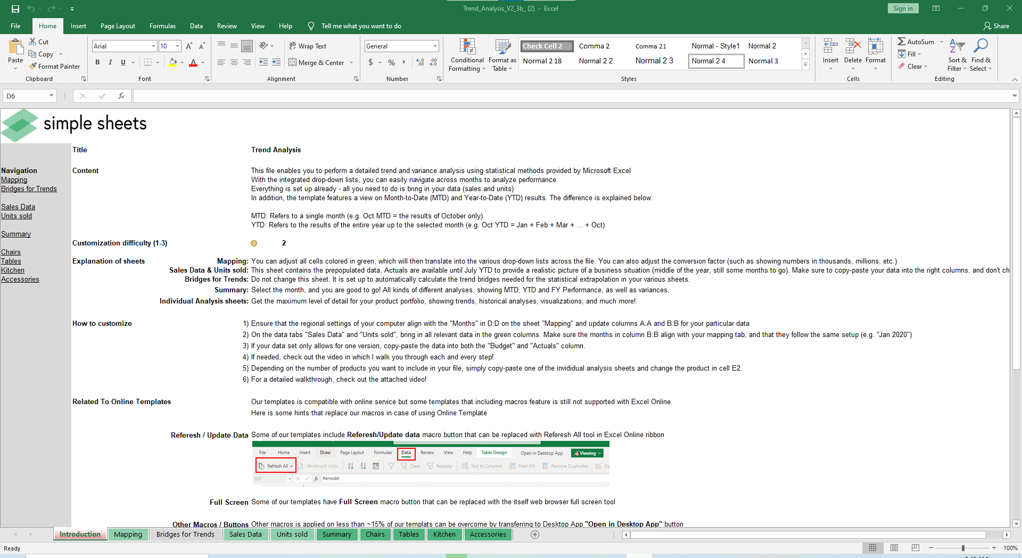This screenshot has width=1022, height=558.
Task: Follow the Accessories navigation link
Action: pyautogui.click(x=20, y=280)
